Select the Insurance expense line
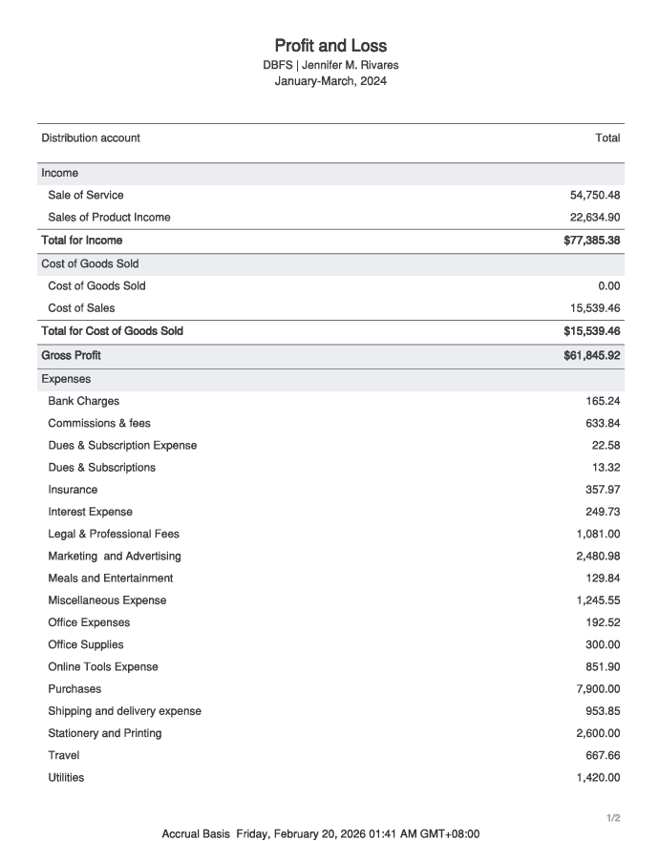659x841 pixels. 330,490
